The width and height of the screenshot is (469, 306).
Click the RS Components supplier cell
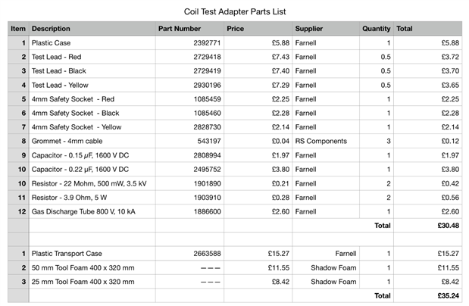click(321, 141)
